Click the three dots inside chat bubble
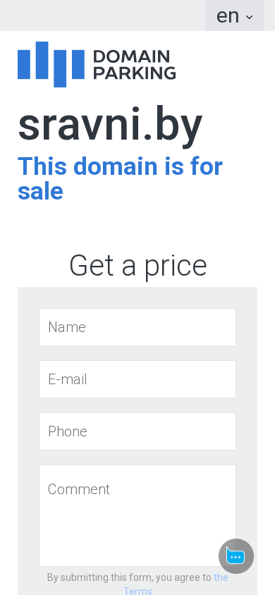The width and height of the screenshot is (275, 595). (236, 557)
